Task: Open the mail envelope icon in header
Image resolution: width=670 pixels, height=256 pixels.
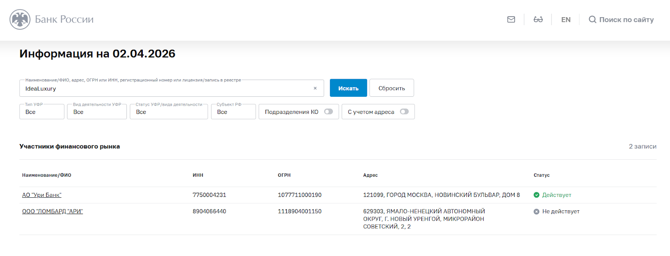Action: 511,19
